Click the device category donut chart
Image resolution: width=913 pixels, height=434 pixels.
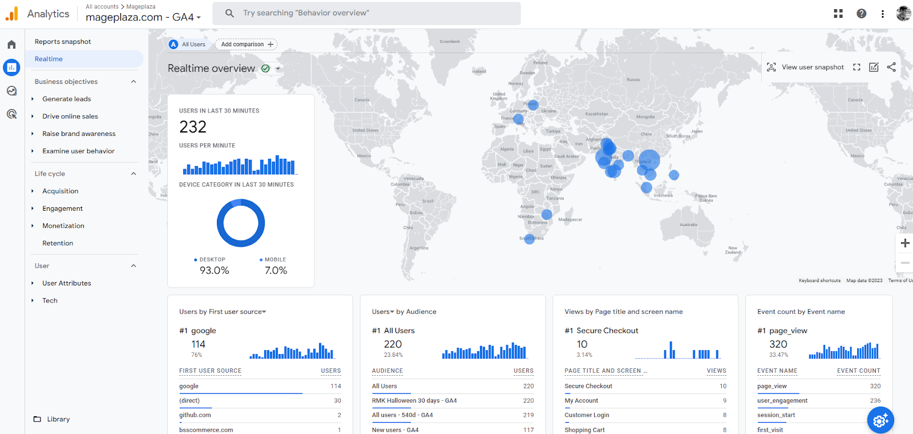[x=241, y=223]
